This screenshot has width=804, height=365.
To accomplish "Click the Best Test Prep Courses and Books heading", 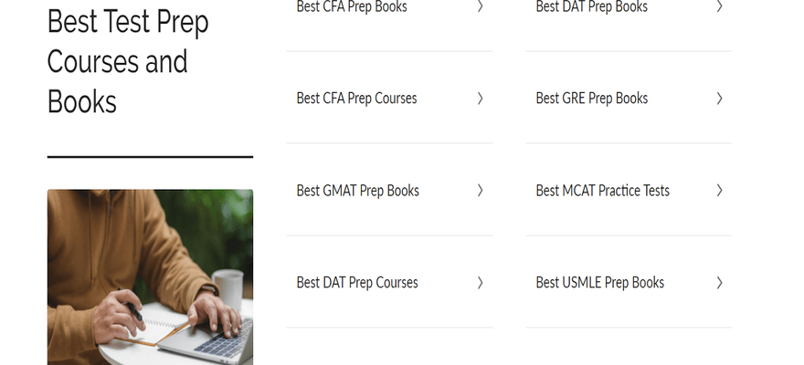I will 128,61.
